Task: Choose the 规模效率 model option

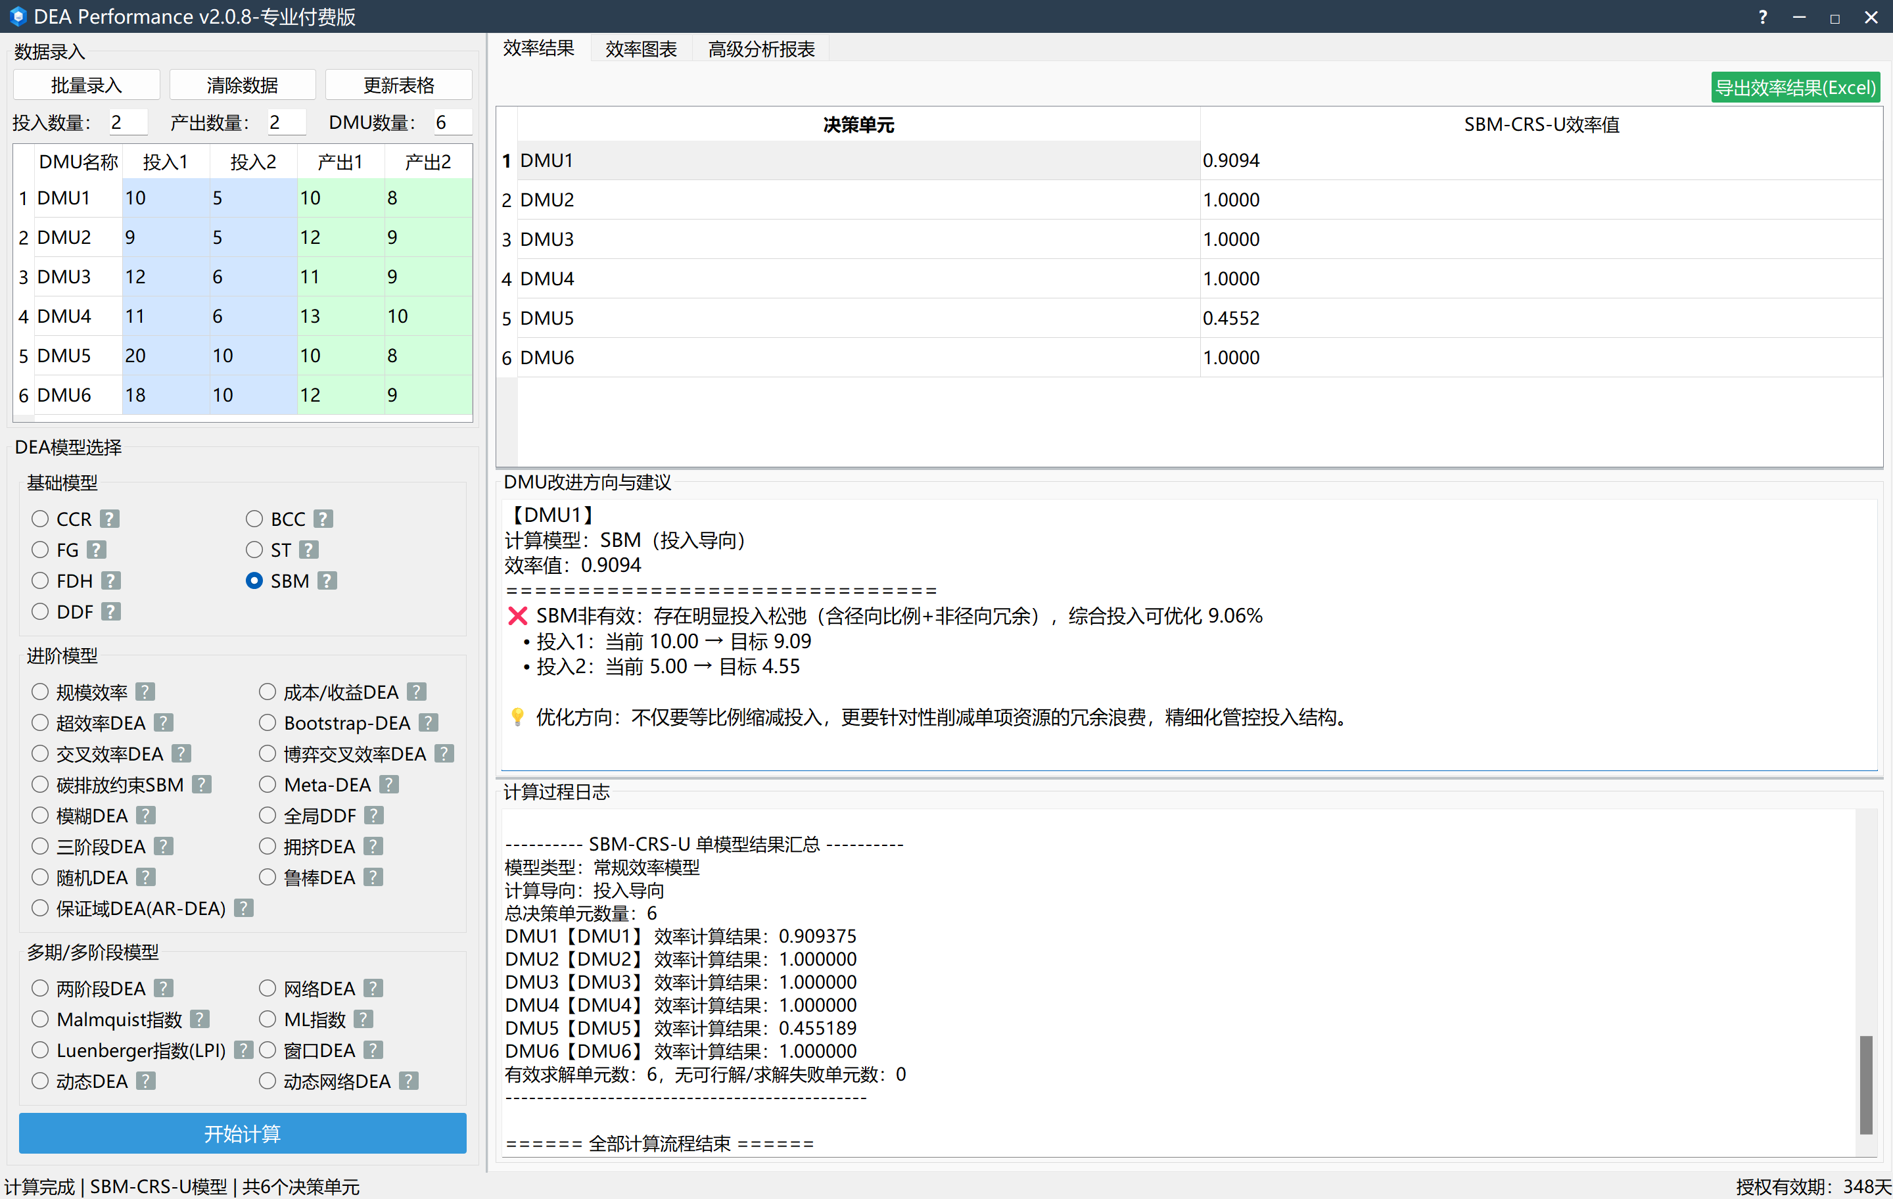Action: tap(40, 692)
